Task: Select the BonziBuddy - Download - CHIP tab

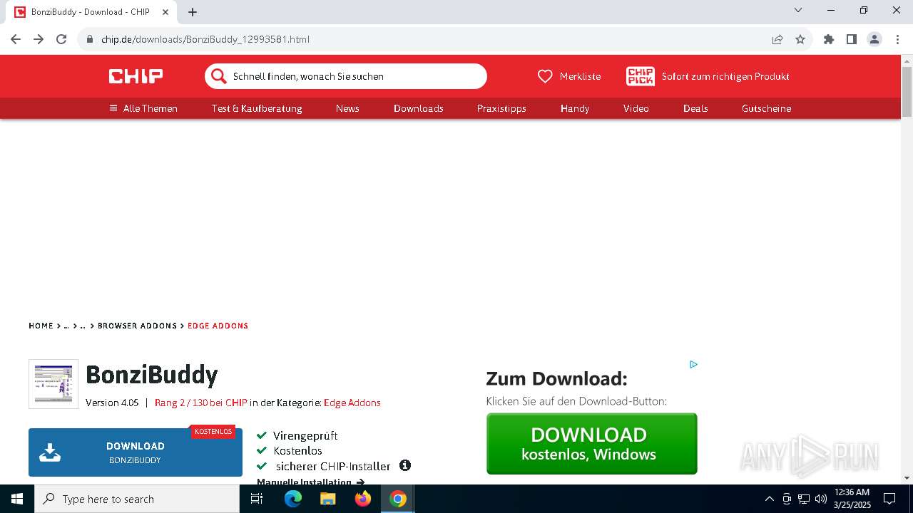Action: click(x=91, y=12)
